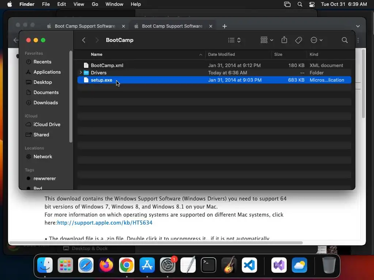Select Desktop in Finder sidebar
Image resolution: width=374 pixels, height=280 pixels.
click(x=42, y=82)
